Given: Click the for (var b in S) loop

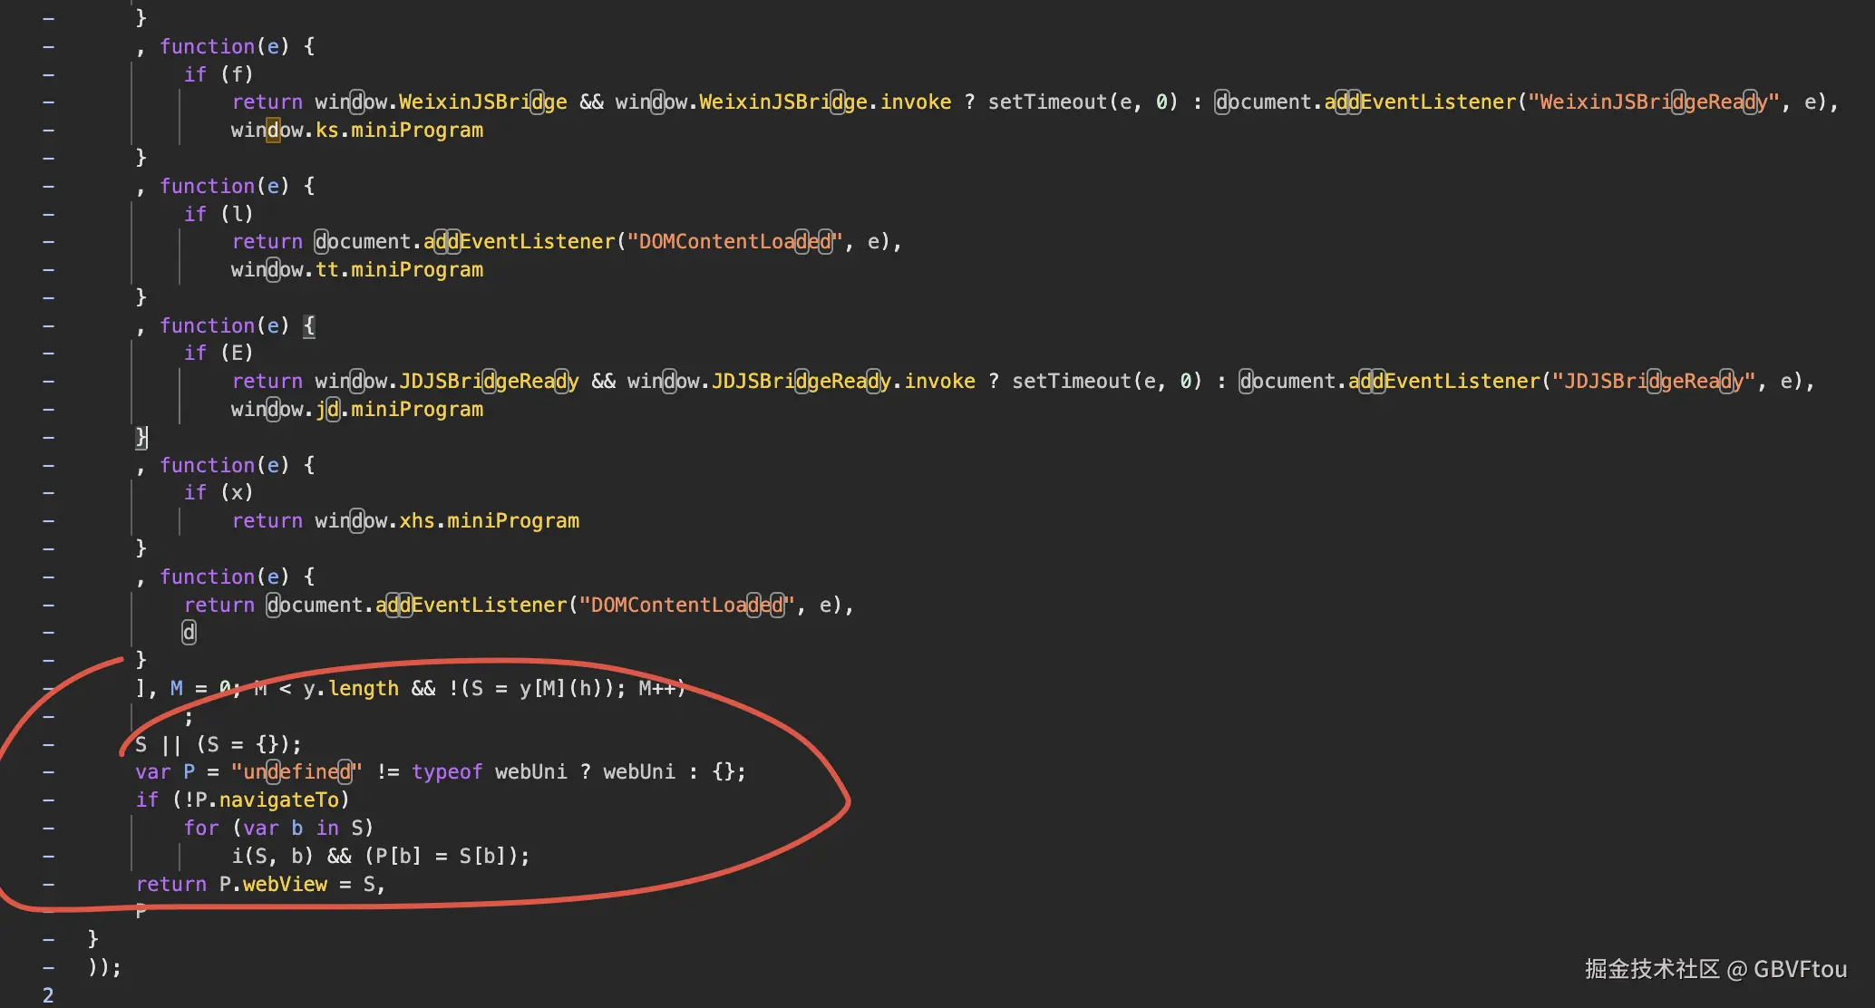Looking at the screenshot, I should point(277,828).
